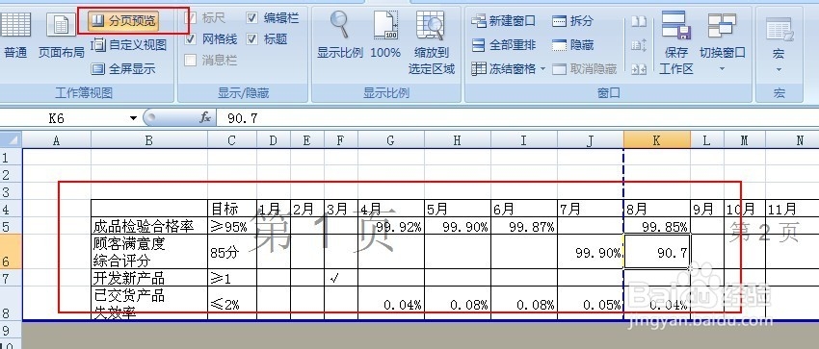Click the 5月 header cell
819x349 pixels.
point(458,209)
